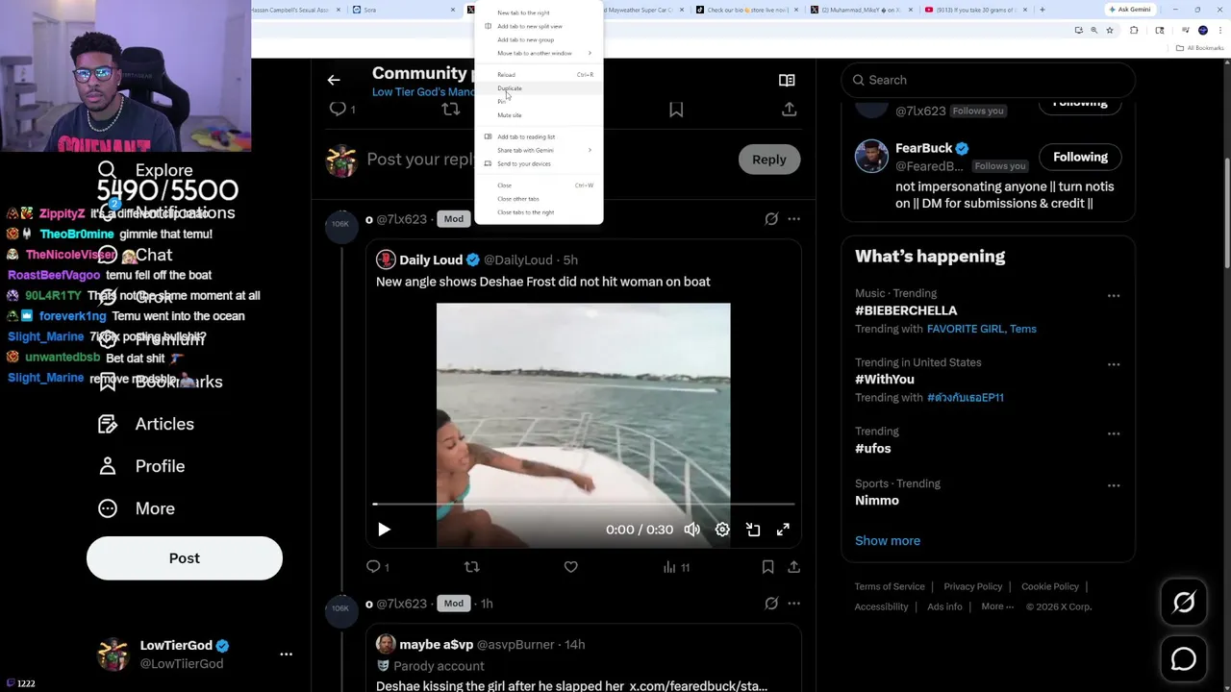The height and width of the screenshot is (692, 1231).
Task: Open Terms of Service link
Action: (x=890, y=586)
